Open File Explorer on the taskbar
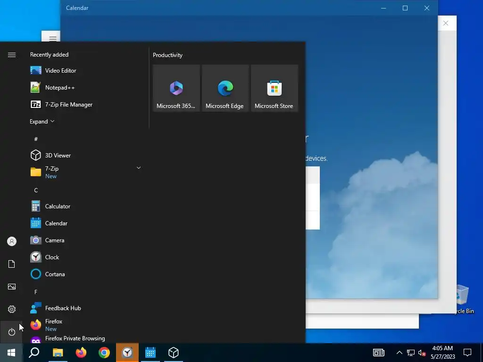The width and height of the screenshot is (483, 362). pos(58,353)
